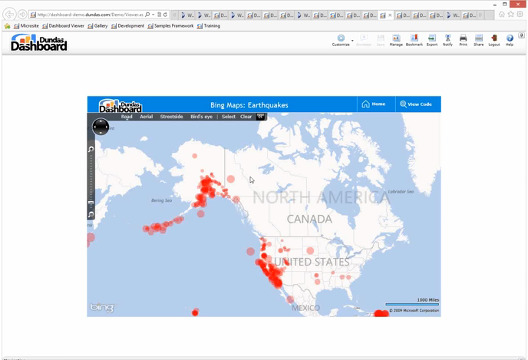The width and height of the screenshot is (528, 360).
Task: Collapse the map toolbar with double-chevron
Action: (261, 117)
